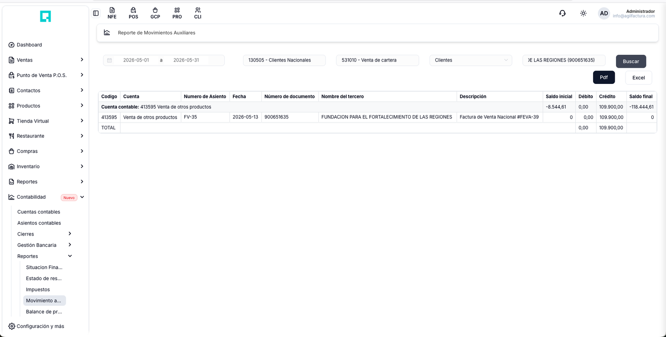Open the Clientes dropdown filter

(471, 60)
